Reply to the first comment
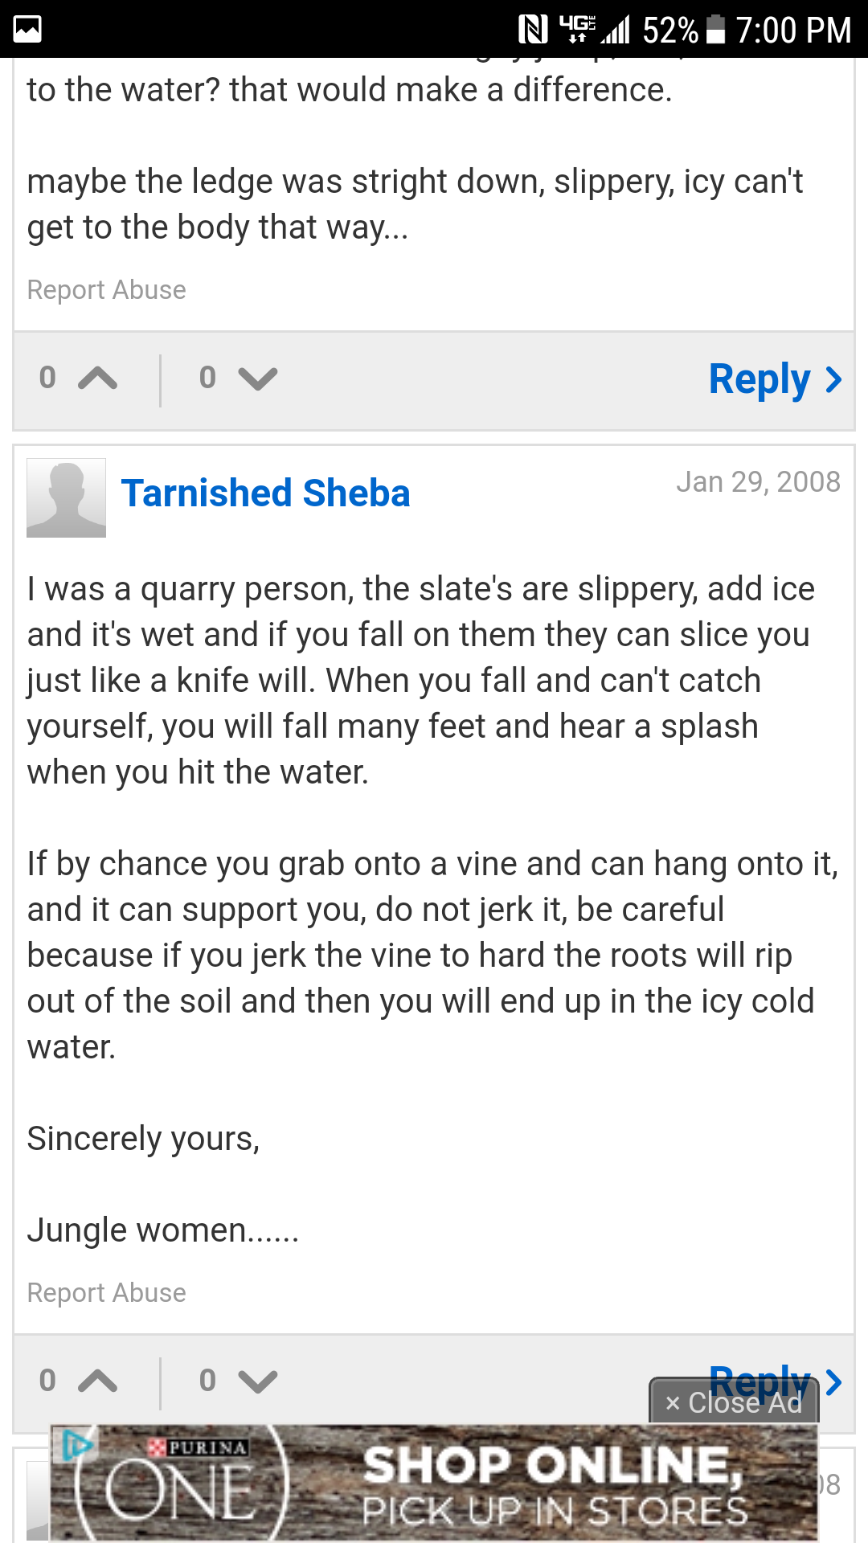868x1543 pixels. (759, 379)
